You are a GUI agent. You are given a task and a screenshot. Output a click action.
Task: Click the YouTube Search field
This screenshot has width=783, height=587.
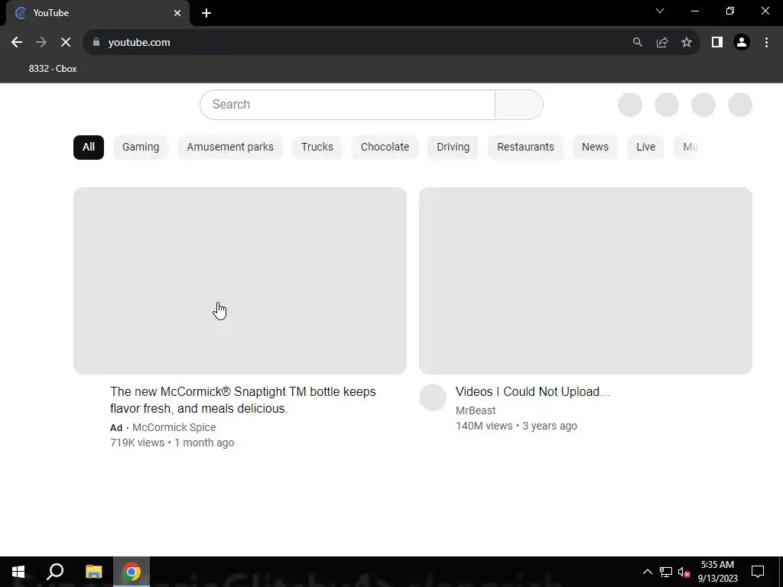pos(348,104)
